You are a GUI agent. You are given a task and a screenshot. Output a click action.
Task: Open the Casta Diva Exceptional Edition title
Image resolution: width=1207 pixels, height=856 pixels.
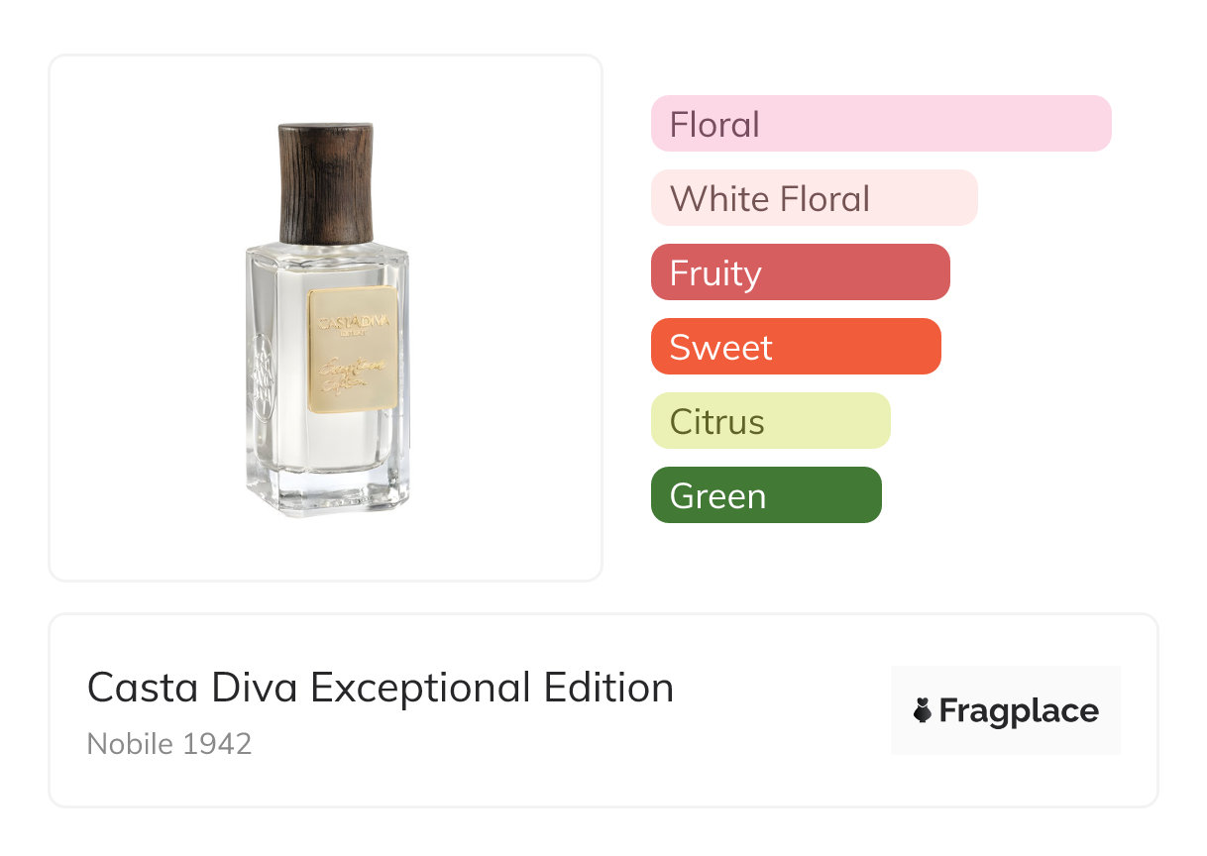(381, 687)
